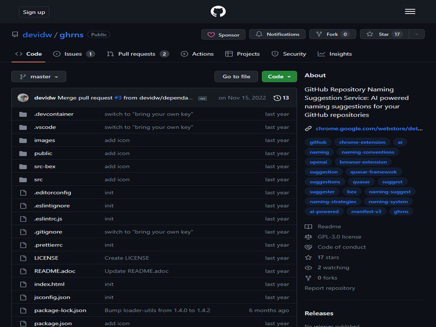Switch to the Issues tab

[x=74, y=54]
